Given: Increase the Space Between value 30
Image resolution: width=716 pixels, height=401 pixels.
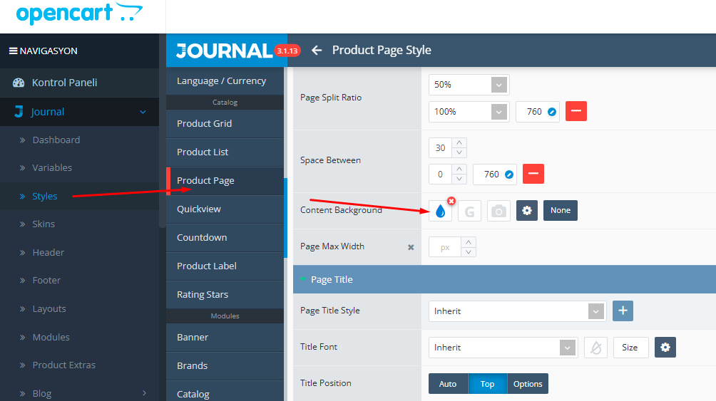Looking at the screenshot, I should (459, 142).
